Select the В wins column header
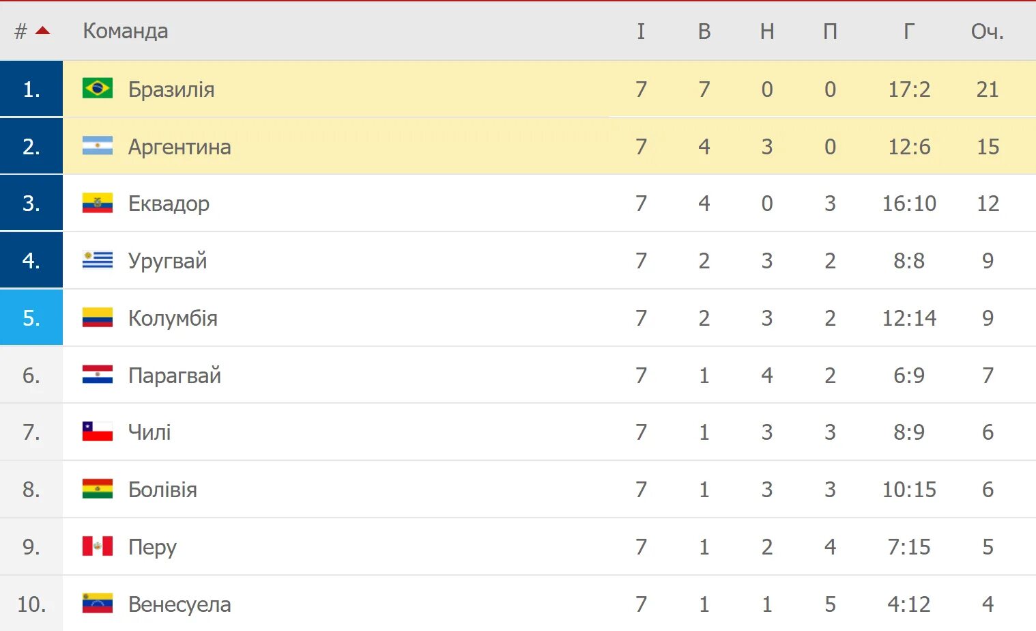 tap(704, 31)
